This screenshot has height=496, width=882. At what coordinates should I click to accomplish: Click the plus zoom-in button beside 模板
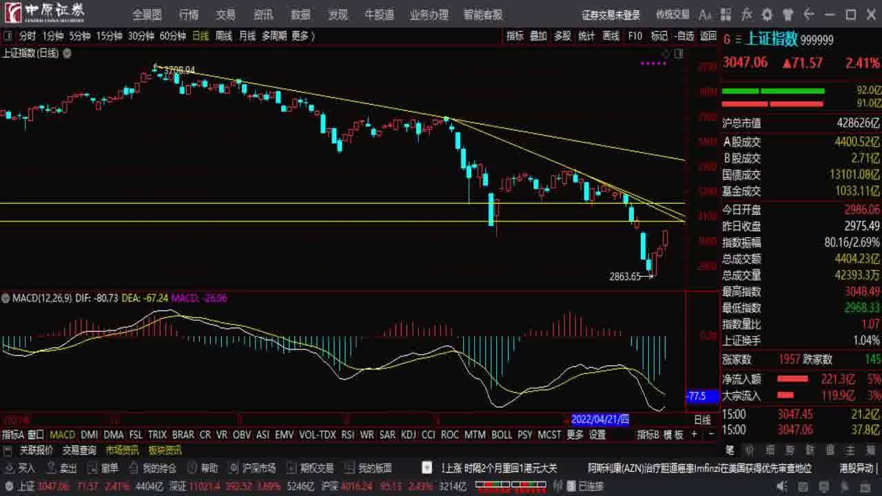click(x=693, y=435)
